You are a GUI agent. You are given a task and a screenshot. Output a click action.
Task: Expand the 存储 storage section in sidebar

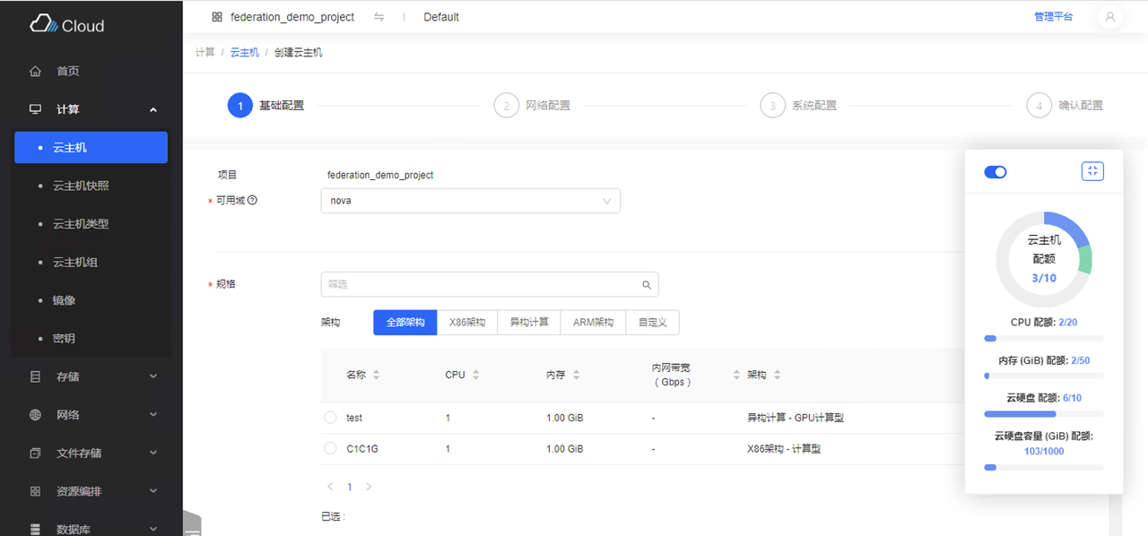(67, 376)
